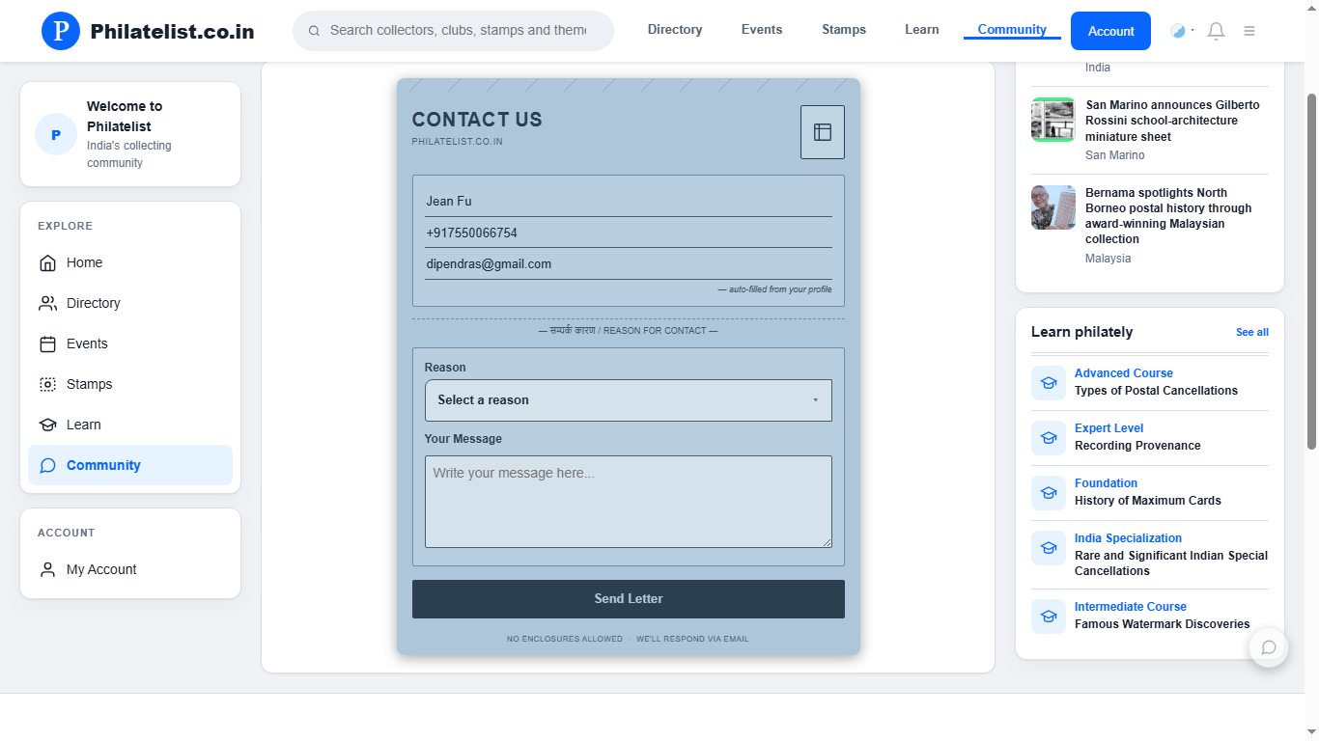
Task: Click the stamp icon on Contact Us letter
Action: coord(823,132)
